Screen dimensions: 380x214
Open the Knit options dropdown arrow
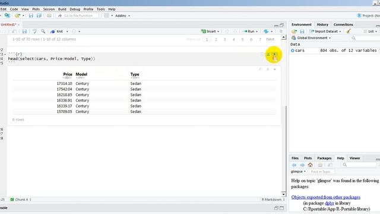[x=67, y=32]
